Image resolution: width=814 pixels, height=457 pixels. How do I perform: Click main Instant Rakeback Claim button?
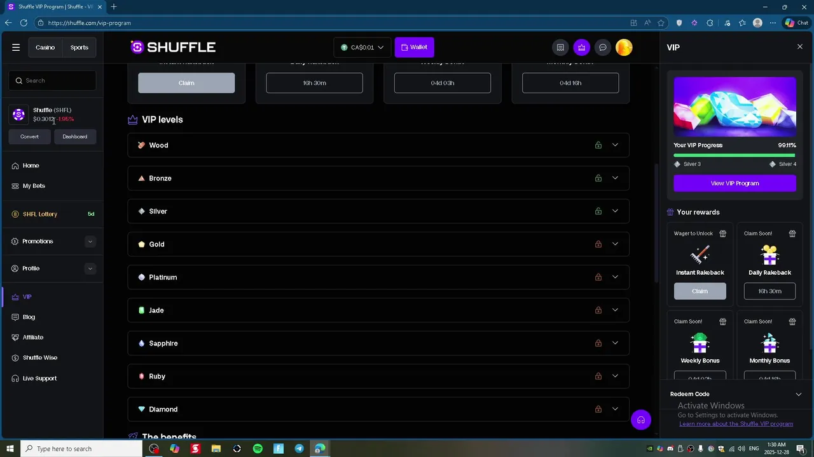point(186,83)
